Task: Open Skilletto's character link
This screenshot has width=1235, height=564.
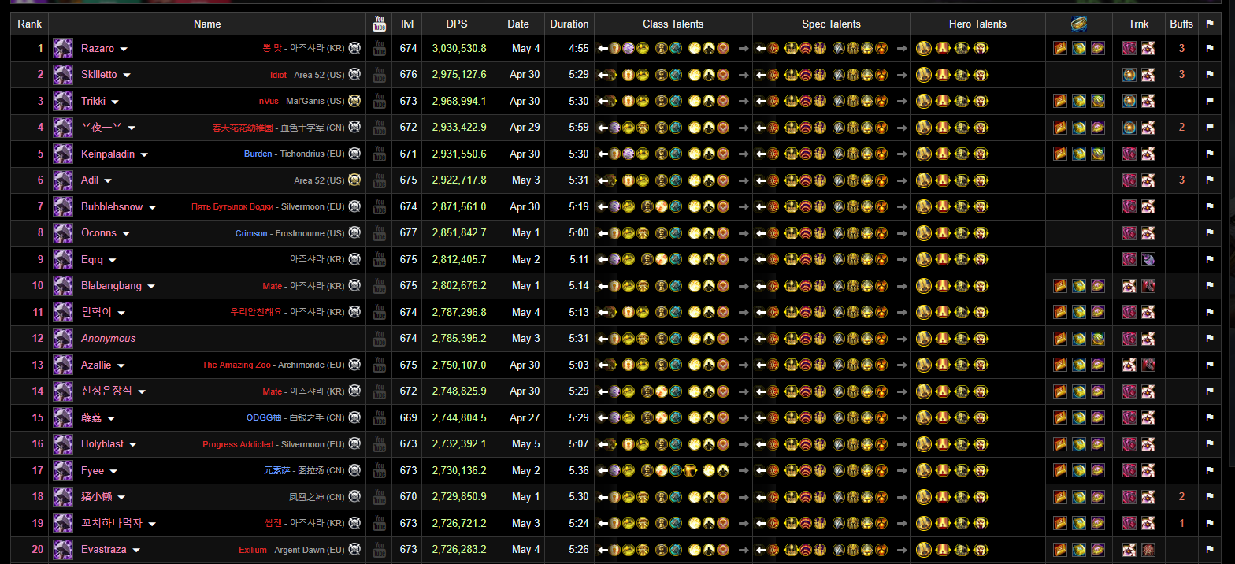Action: pos(99,75)
